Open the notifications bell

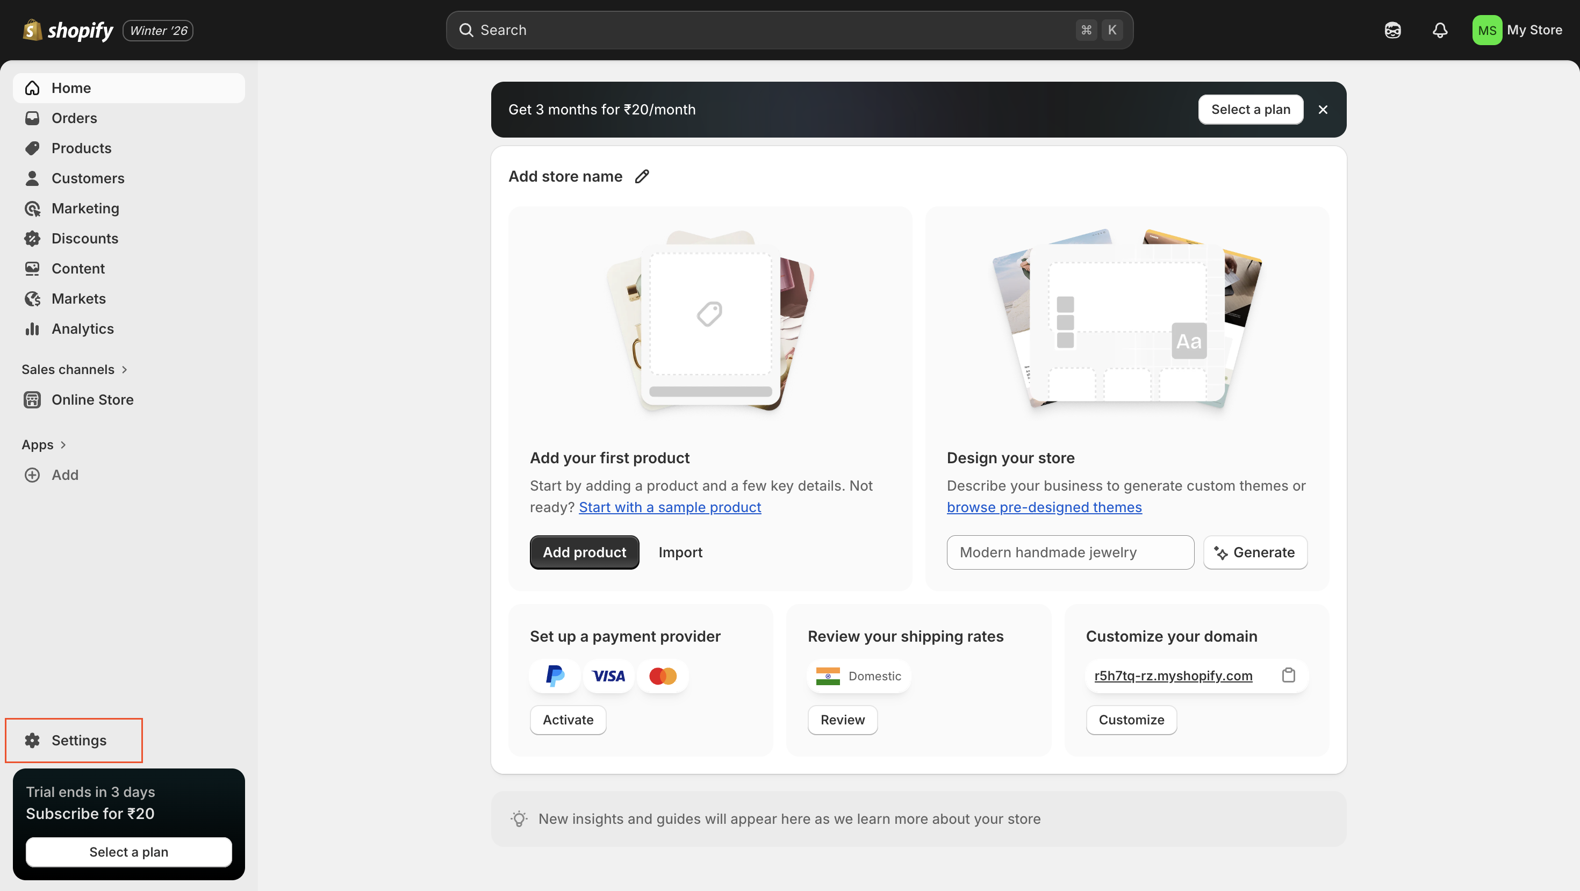coord(1440,30)
